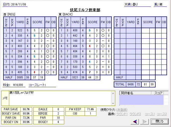Click the メモ label
The image size is (171, 127).
click(x=5, y=98)
